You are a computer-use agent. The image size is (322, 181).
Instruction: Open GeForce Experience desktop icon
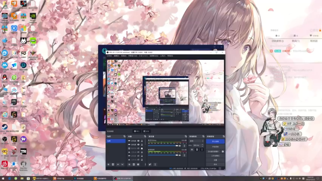pyautogui.click(x=33, y=17)
